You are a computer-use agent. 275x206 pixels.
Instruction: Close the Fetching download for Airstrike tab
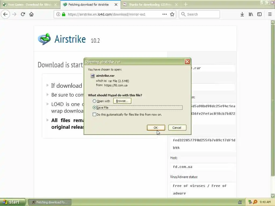[116, 5]
